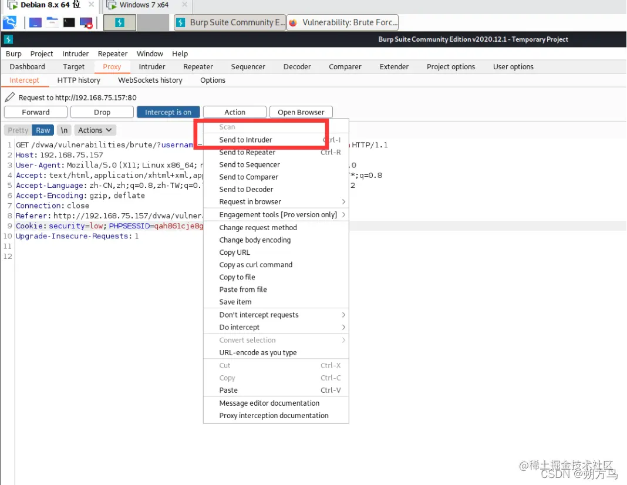Click the pencil edit target icon
627x485 pixels.
pos(10,97)
